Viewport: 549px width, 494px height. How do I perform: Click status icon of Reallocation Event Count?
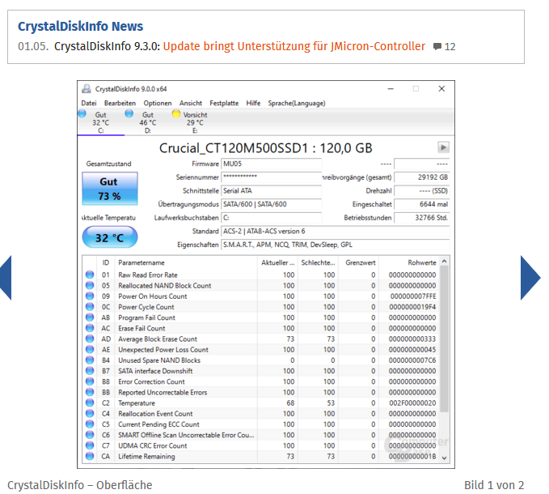pyautogui.click(x=90, y=413)
